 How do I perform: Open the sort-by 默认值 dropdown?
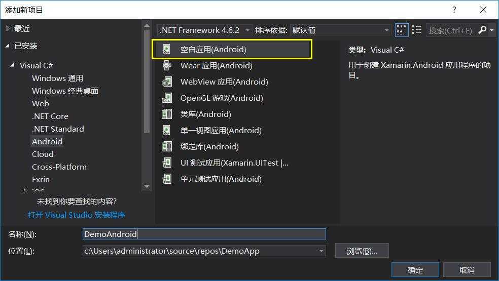(341, 30)
